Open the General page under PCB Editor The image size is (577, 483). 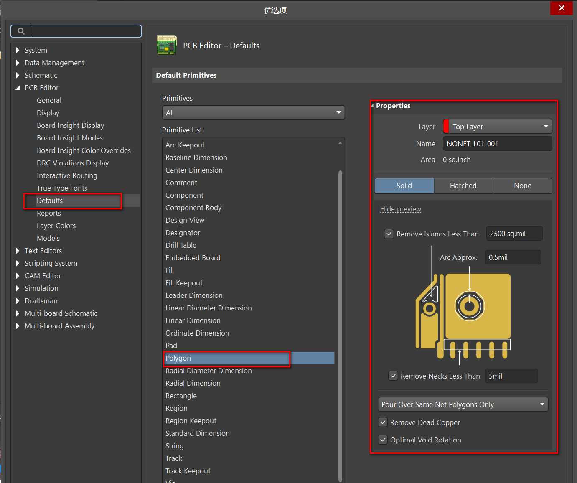point(49,100)
